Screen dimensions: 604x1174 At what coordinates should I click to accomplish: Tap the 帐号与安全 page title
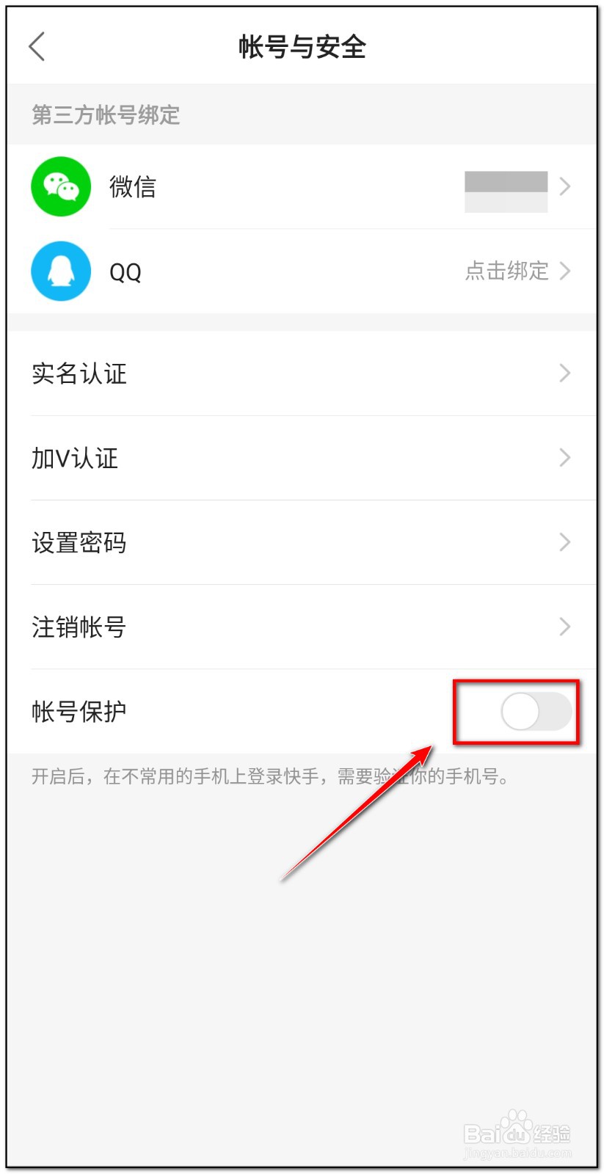302,47
